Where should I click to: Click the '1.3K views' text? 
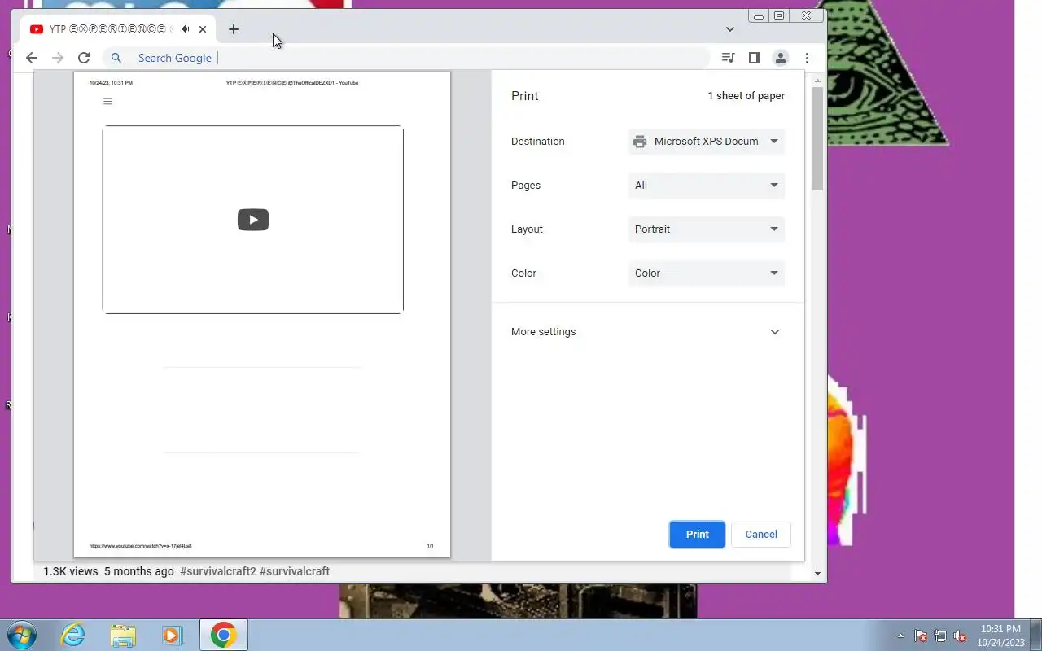pyautogui.click(x=71, y=571)
